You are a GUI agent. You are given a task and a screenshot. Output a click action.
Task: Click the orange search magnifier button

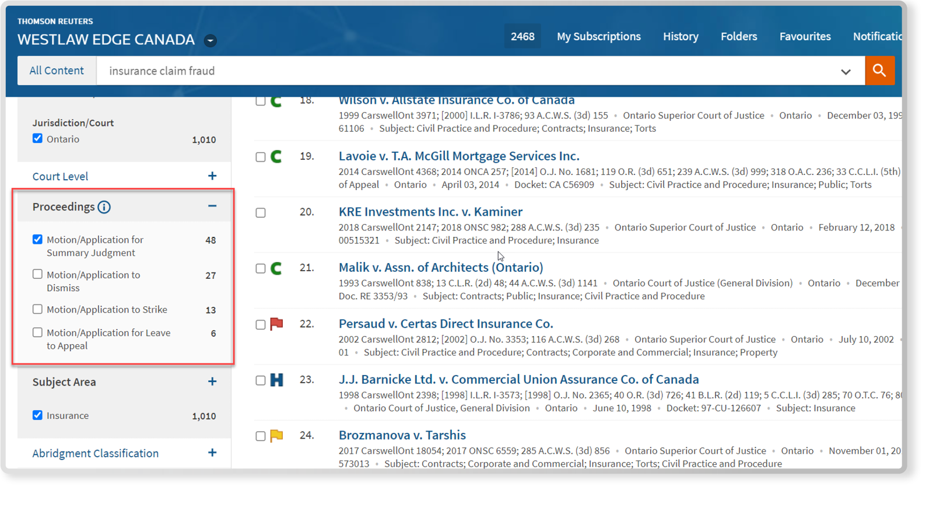(879, 71)
